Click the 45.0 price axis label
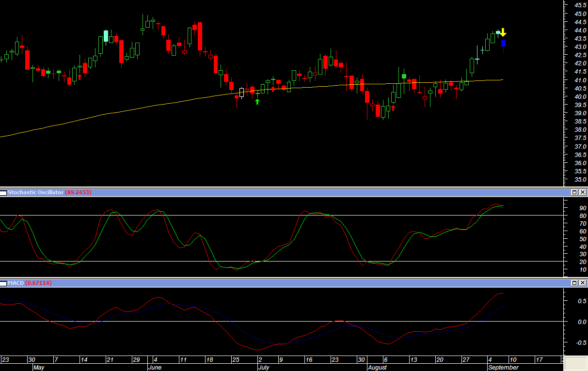This screenshot has height=371, width=588. tap(580, 14)
